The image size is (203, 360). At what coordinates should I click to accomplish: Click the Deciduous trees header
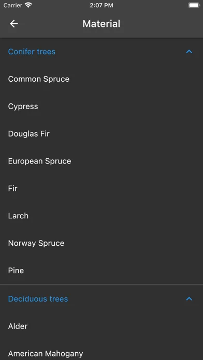102,298
